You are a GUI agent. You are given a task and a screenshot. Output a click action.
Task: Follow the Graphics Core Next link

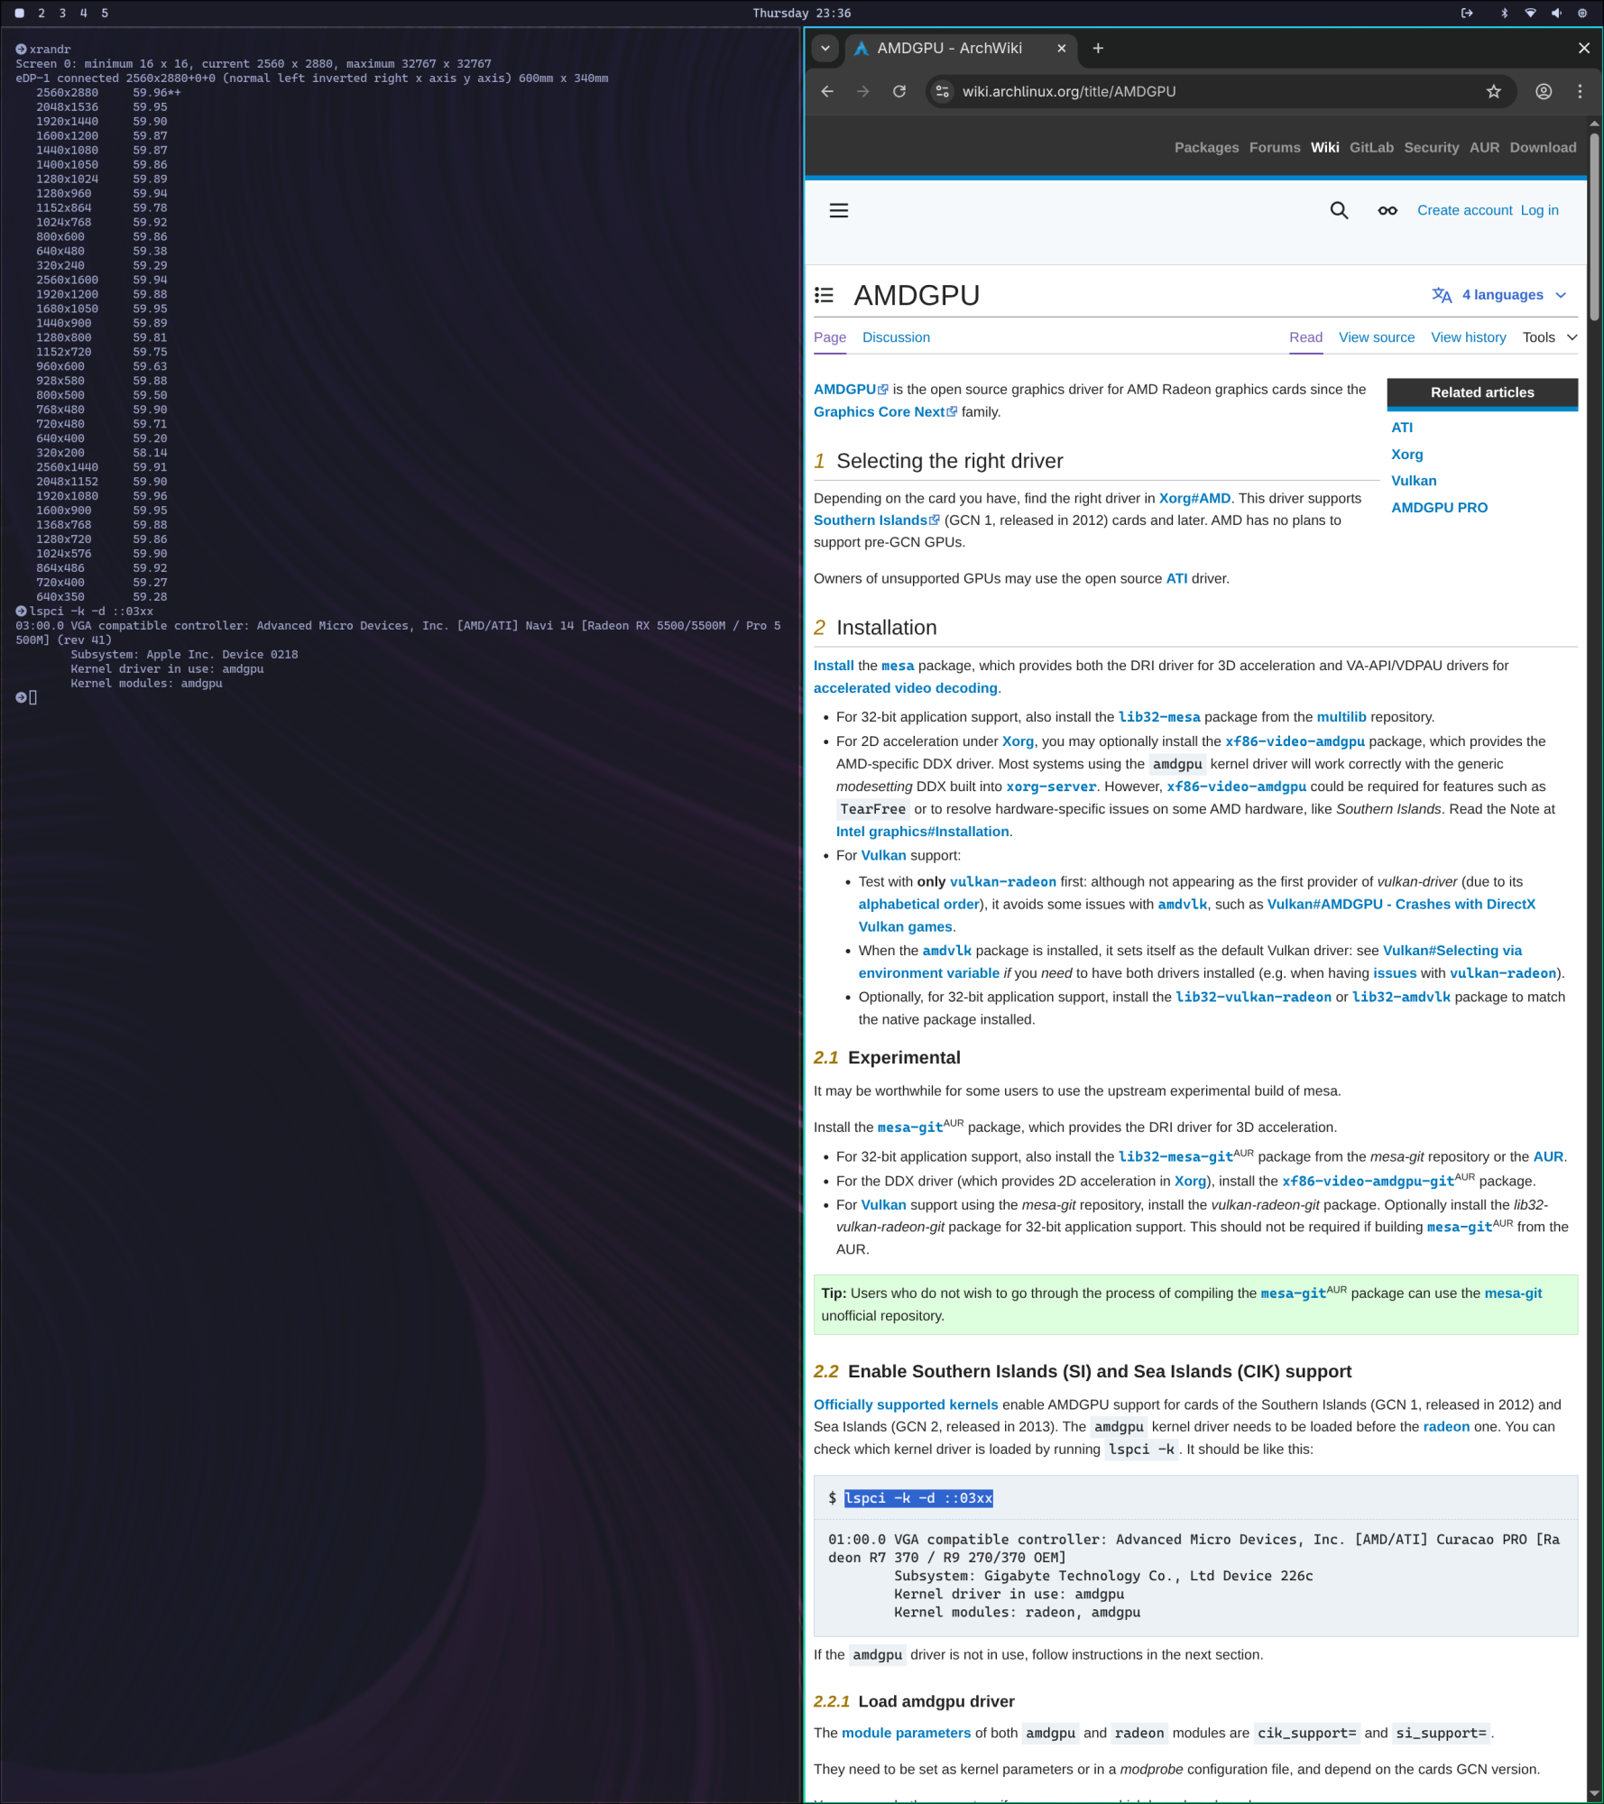click(x=884, y=412)
